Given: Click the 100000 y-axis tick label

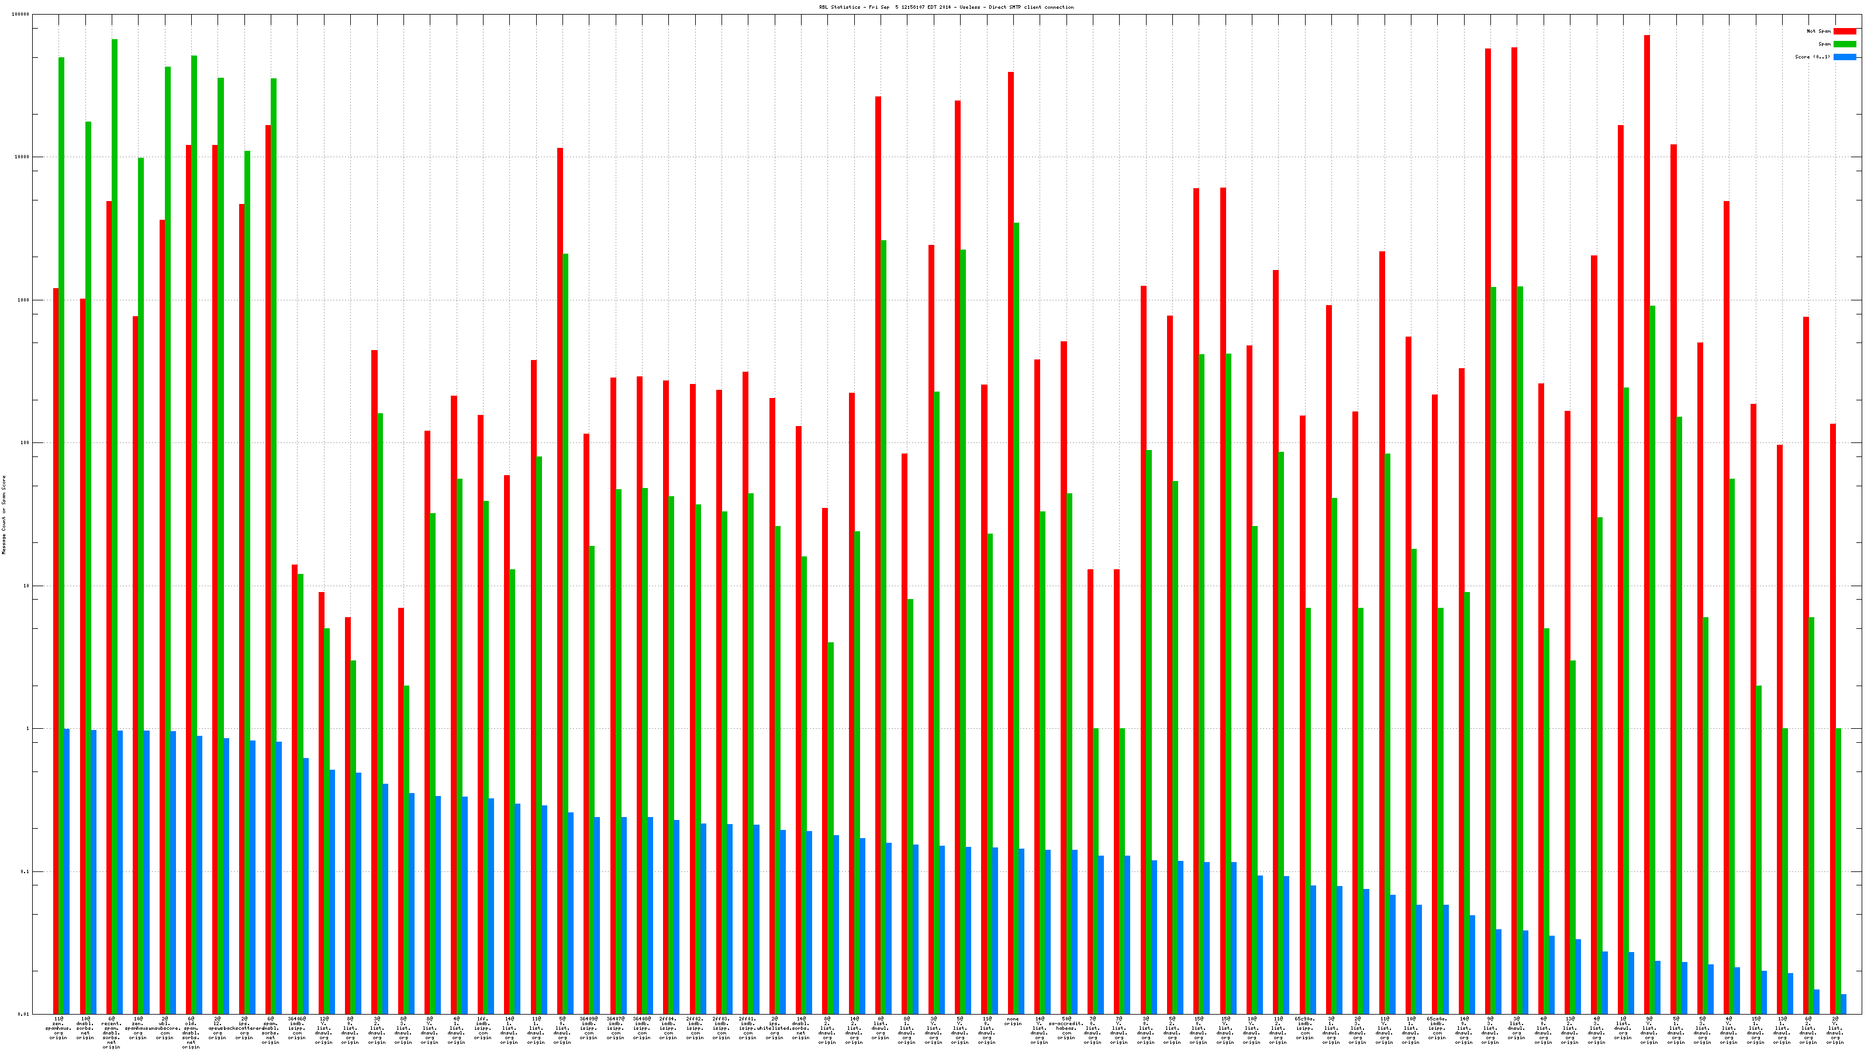Looking at the screenshot, I should pyautogui.click(x=22, y=15).
